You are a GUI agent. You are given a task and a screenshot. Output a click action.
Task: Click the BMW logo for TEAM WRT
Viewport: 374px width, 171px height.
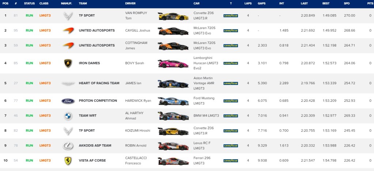(68, 116)
